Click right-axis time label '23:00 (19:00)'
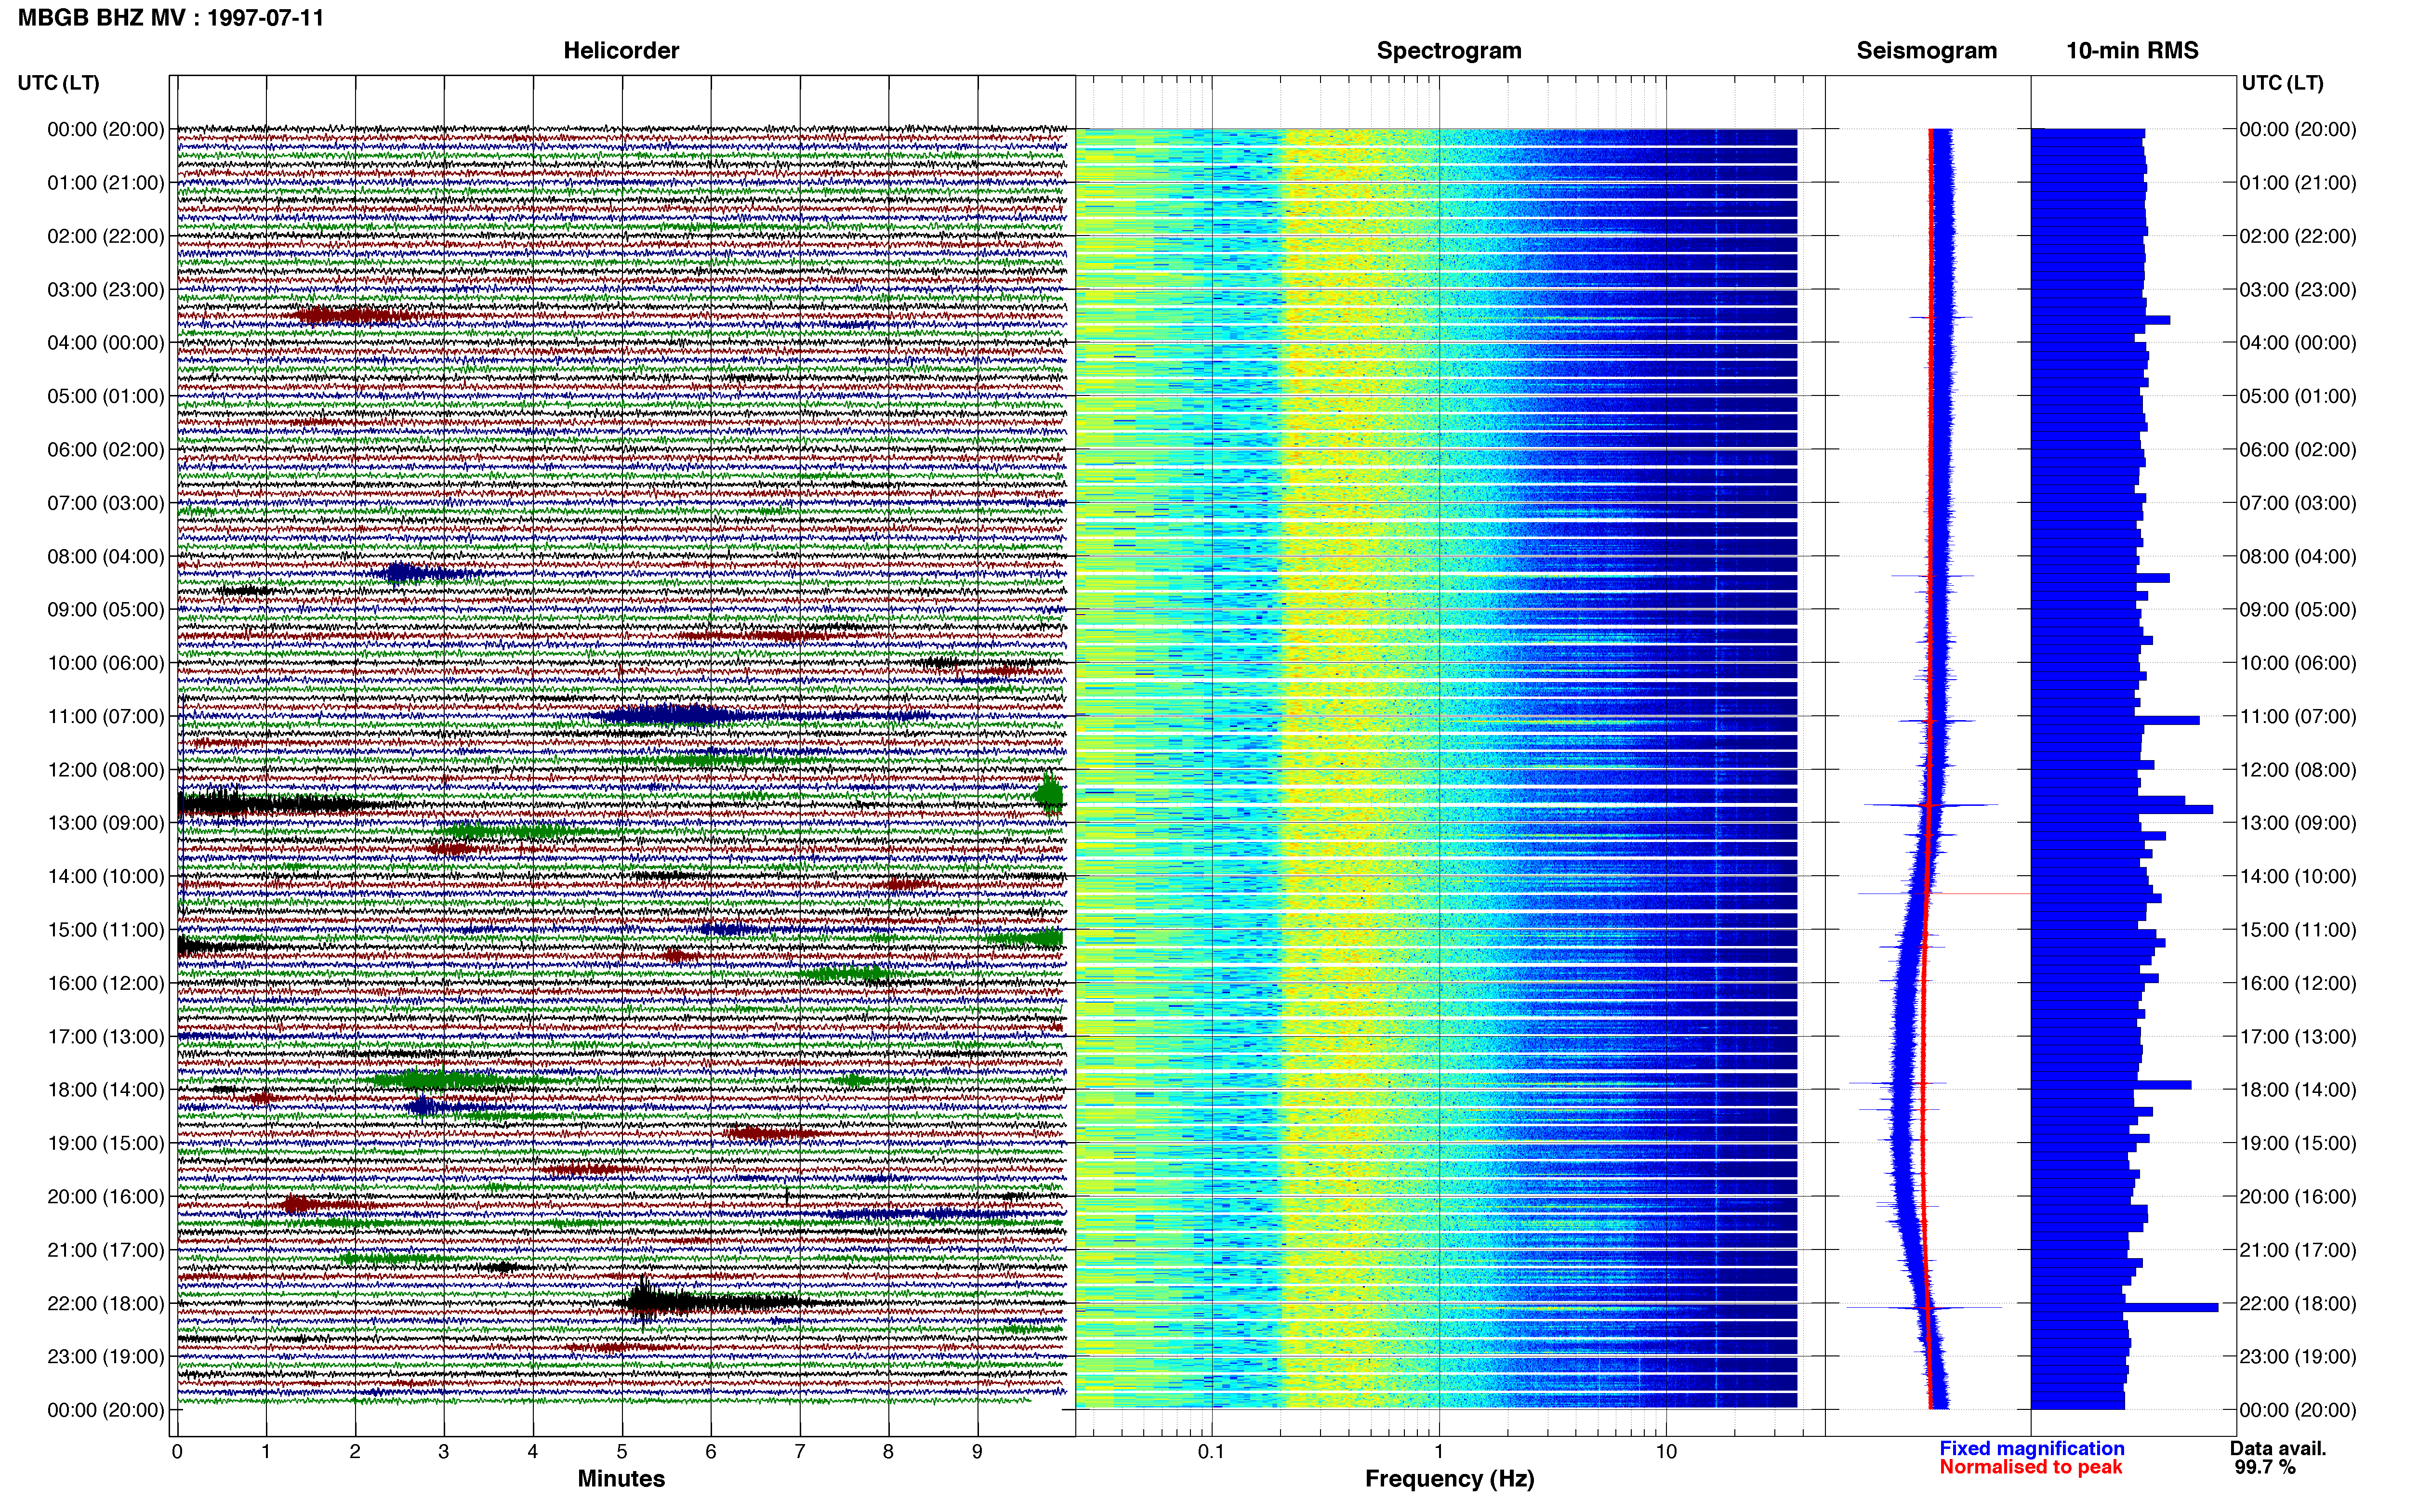 pyautogui.click(x=2298, y=1357)
